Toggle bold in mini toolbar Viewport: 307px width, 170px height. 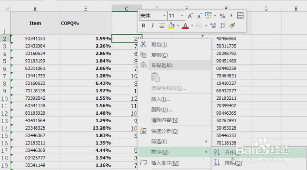click(143, 25)
